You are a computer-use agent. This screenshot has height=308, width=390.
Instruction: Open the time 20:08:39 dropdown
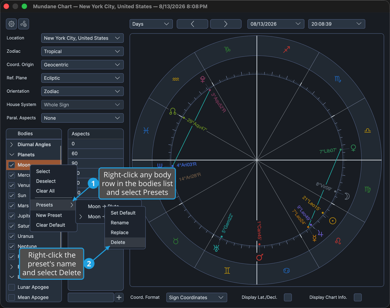click(x=337, y=24)
